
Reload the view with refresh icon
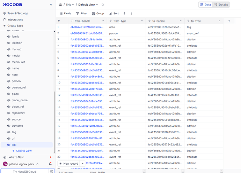[103, 5]
